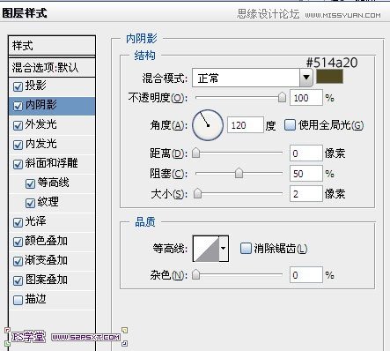Uncheck the 光泽 checkbox

18,222
